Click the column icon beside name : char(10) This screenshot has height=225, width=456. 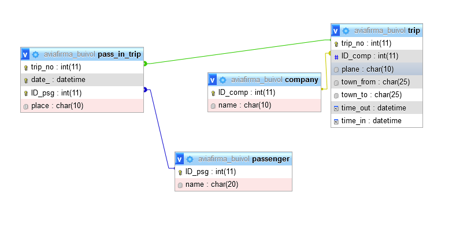(x=213, y=106)
